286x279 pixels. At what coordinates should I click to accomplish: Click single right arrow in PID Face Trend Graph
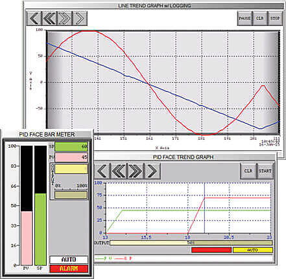click(x=152, y=171)
